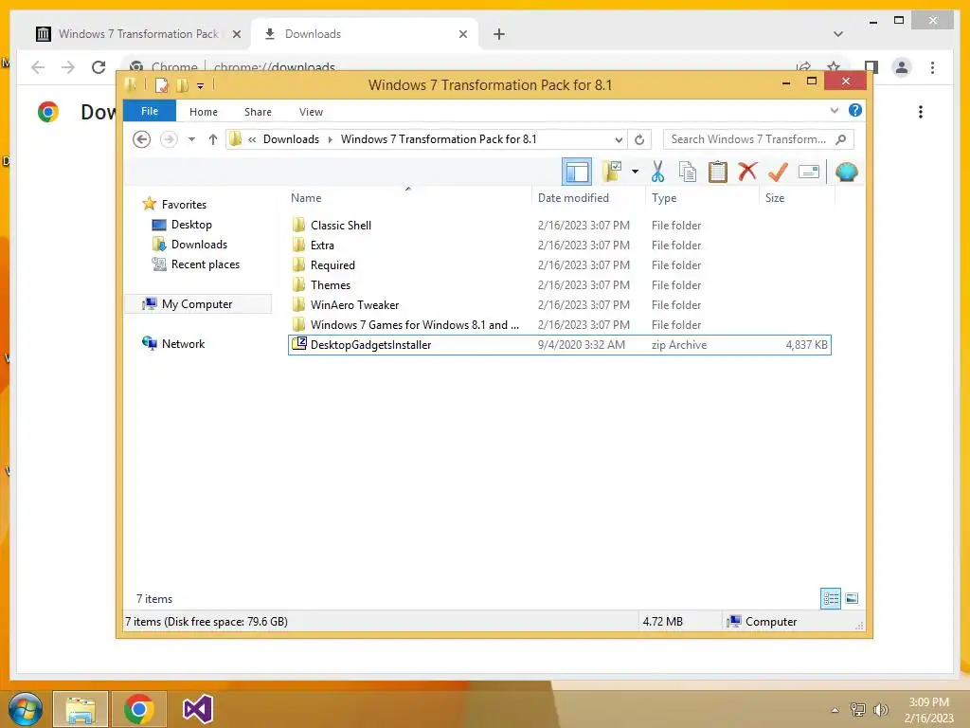Click the taskbar volume speaker icon
Viewport: 970px width, 728px height.
coord(881,710)
